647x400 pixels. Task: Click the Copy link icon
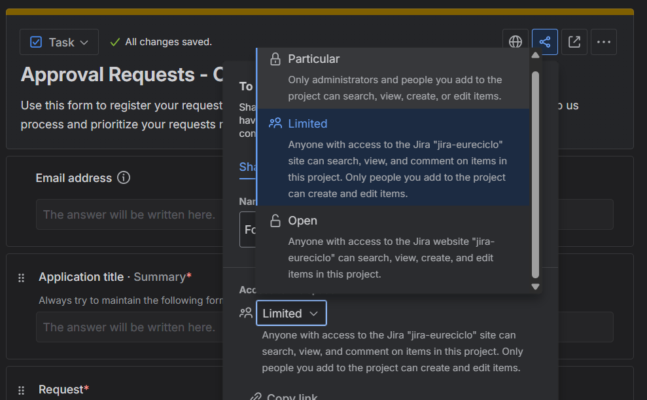pos(255,397)
